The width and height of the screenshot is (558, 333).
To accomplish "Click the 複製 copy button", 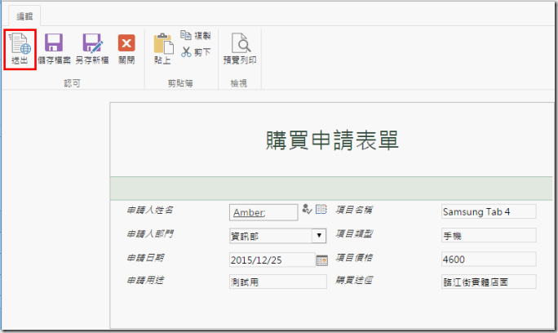I will [195, 37].
